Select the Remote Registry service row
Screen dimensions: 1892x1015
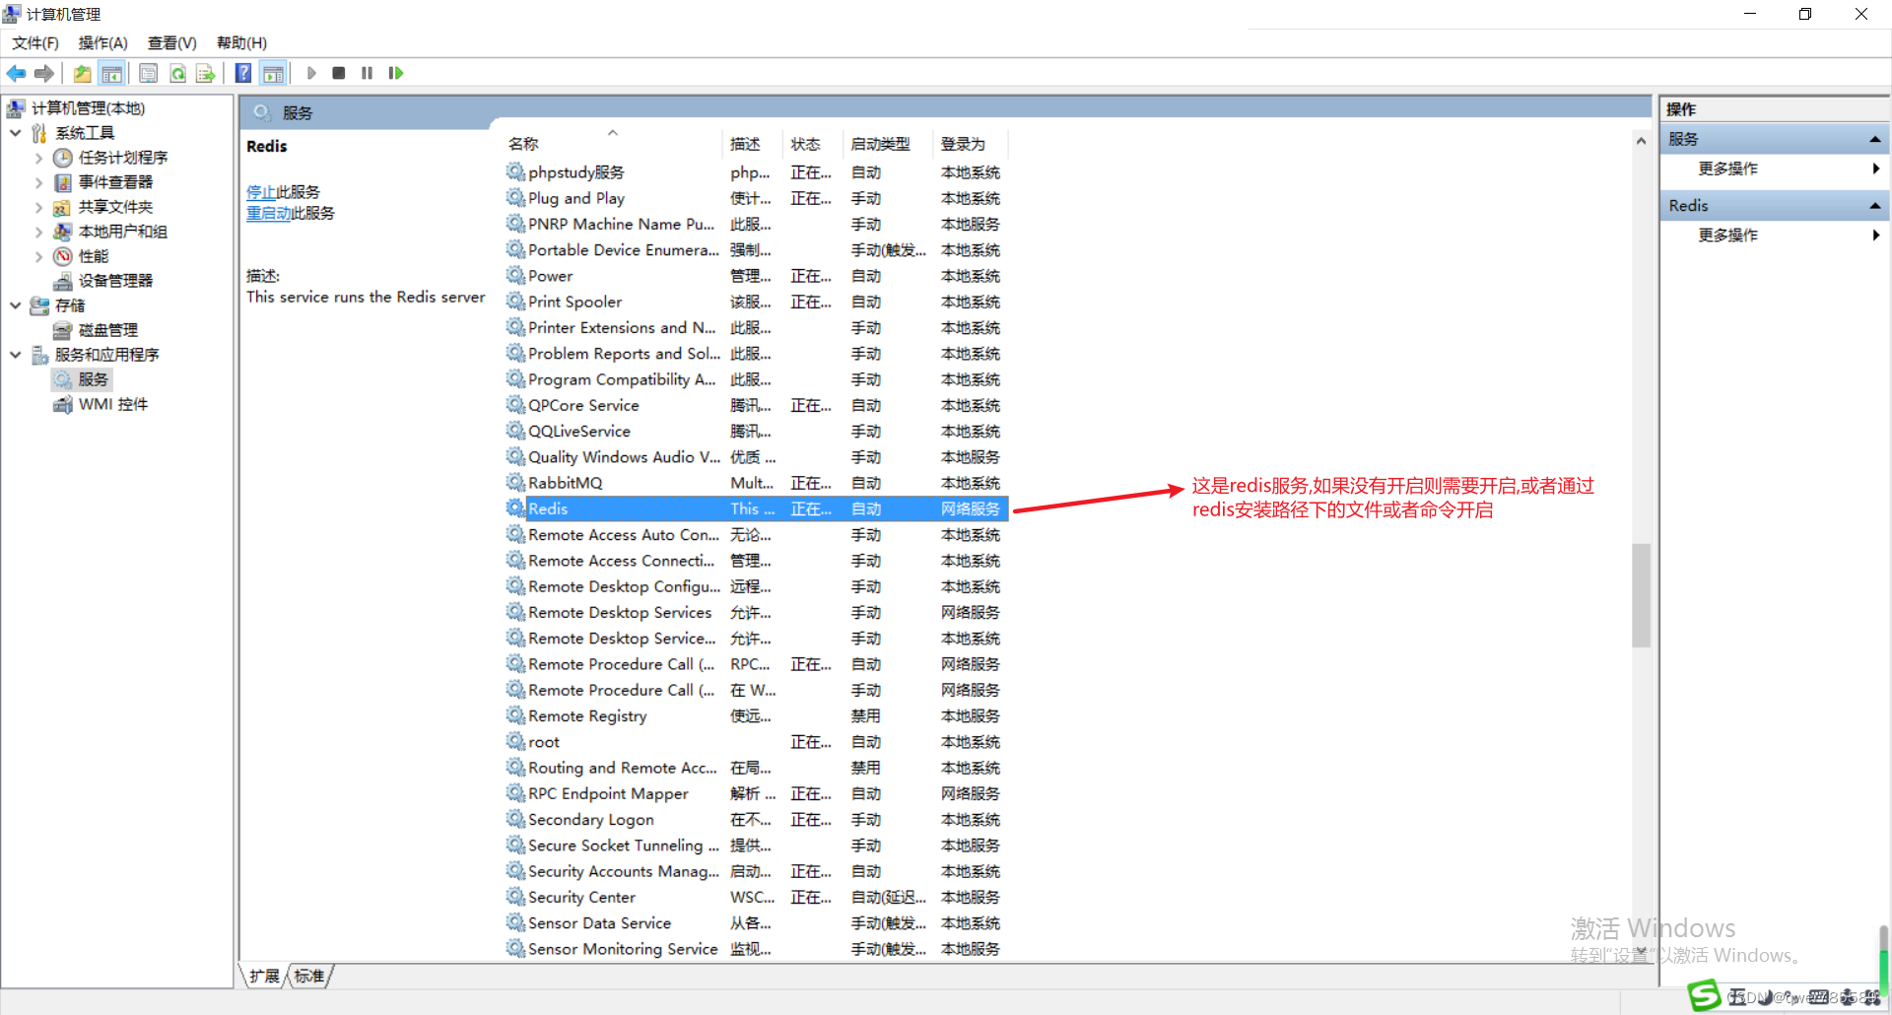tap(756, 715)
